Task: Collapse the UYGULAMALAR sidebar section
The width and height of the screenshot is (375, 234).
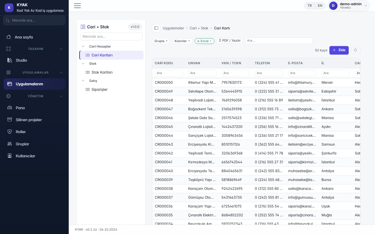Action: click(x=61, y=73)
